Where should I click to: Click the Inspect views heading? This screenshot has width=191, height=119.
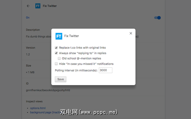click(x=34, y=101)
